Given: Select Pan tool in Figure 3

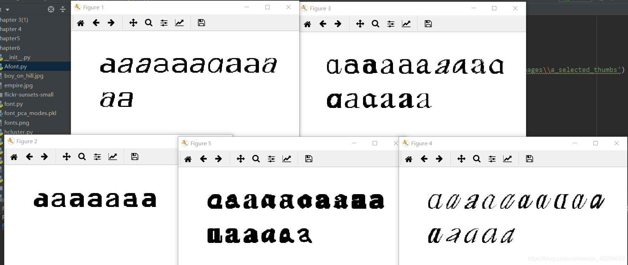Looking at the screenshot, I should pyautogui.click(x=360, y=24).
